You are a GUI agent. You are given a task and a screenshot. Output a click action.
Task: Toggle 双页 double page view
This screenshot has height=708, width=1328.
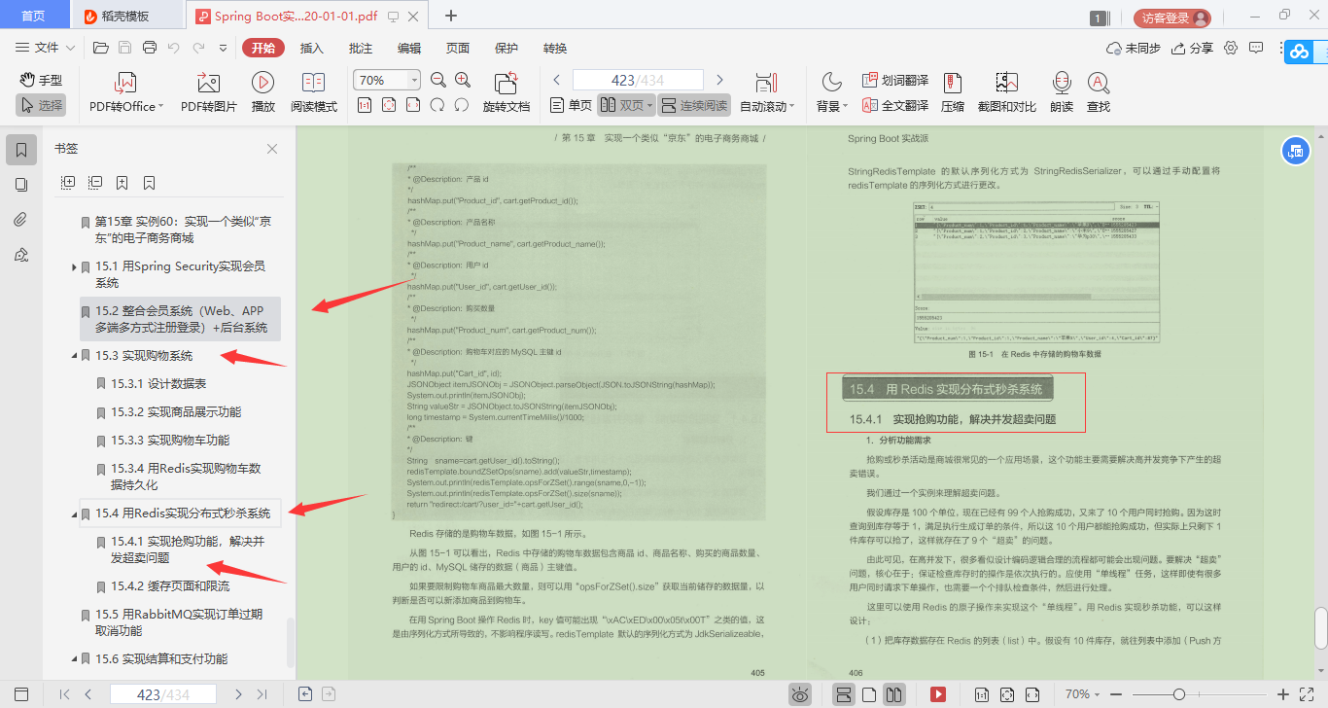click(x=626, y=105)
